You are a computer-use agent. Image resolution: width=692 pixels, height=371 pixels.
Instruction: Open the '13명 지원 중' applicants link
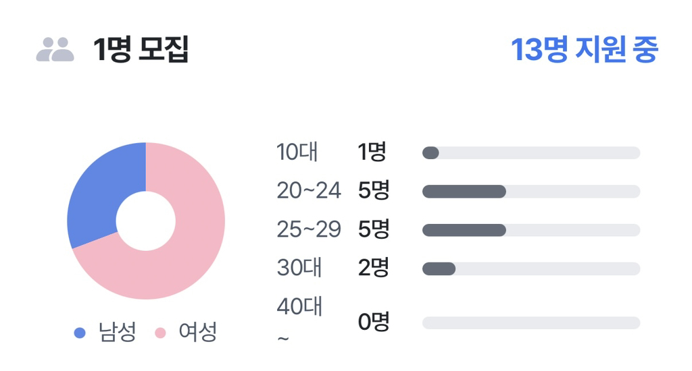pos(584,50)
